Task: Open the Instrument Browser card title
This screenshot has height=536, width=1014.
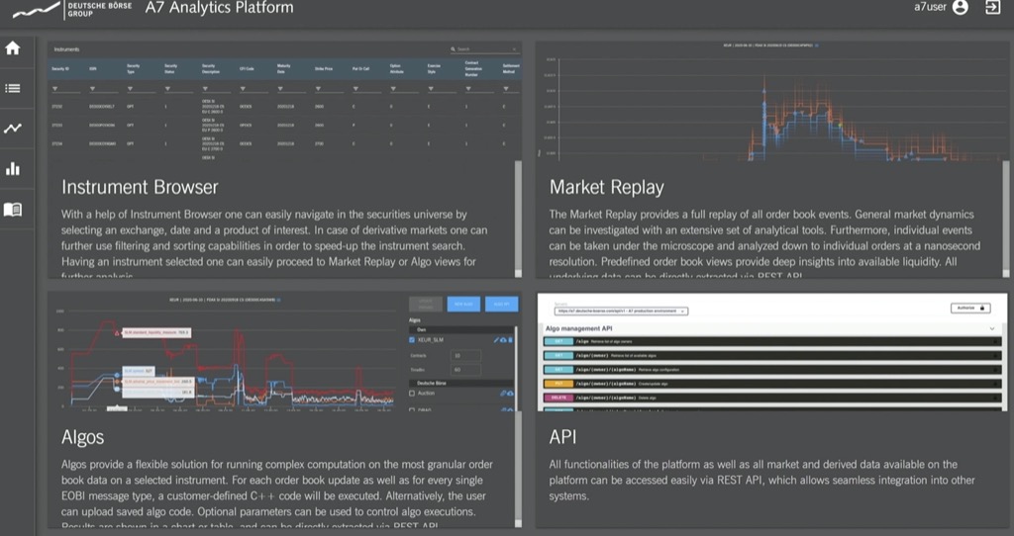Action: point(140,187)
